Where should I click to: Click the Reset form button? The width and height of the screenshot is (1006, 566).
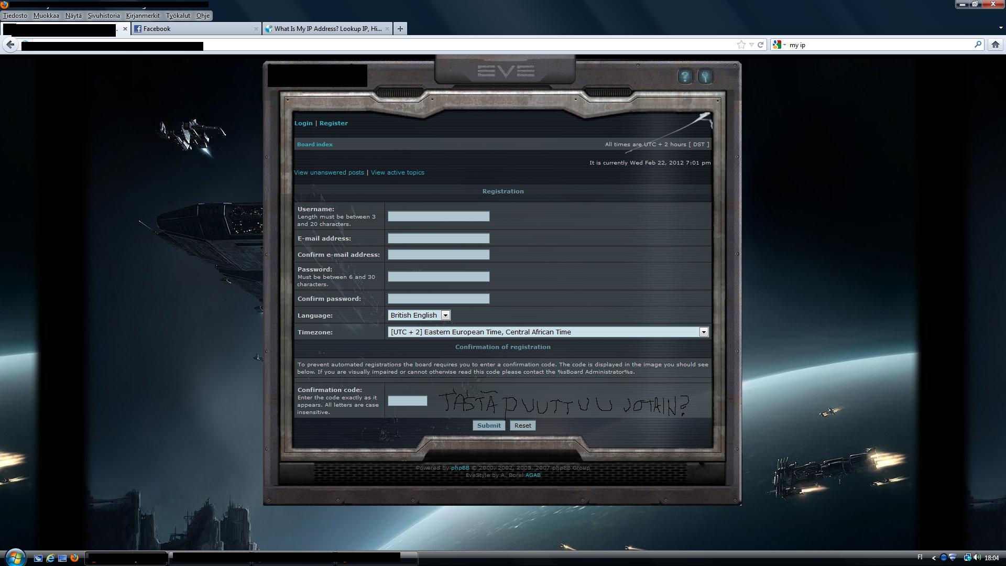pos(522,426)
